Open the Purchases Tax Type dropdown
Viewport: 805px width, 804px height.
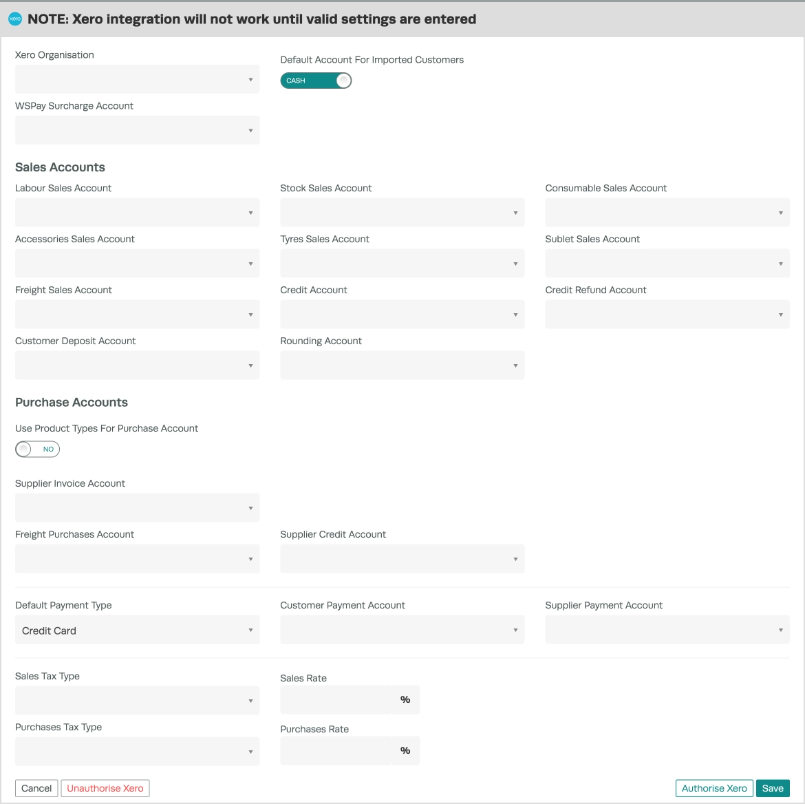tap(137, 751)
